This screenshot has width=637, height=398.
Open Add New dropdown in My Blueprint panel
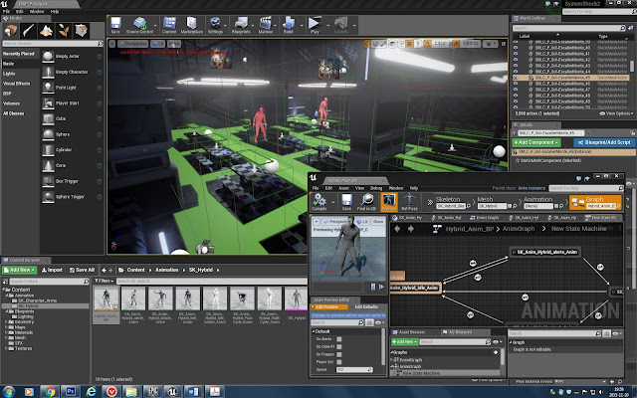click(404, 342)
